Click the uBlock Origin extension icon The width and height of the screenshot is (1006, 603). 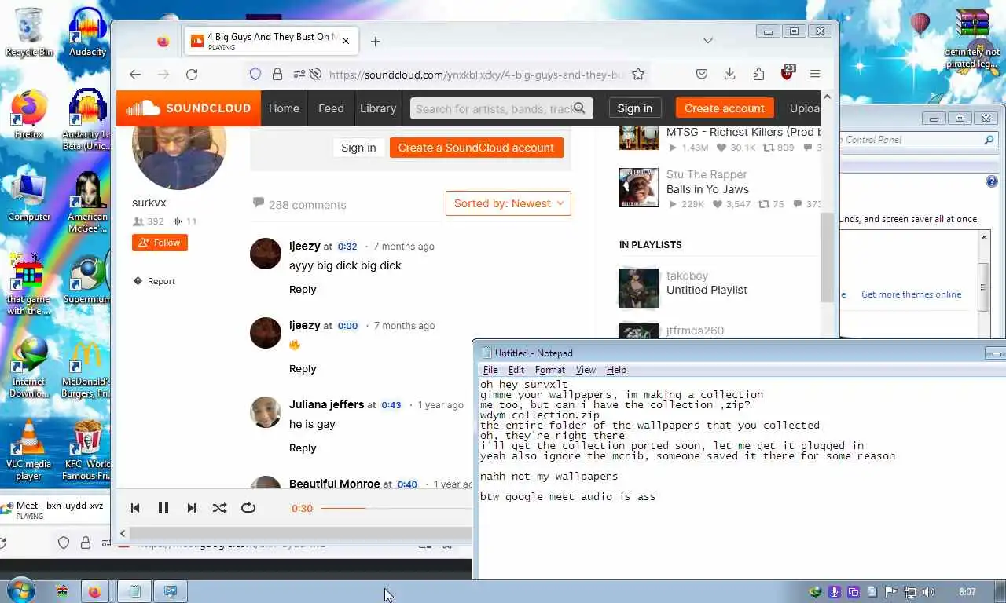coord(787,73)
